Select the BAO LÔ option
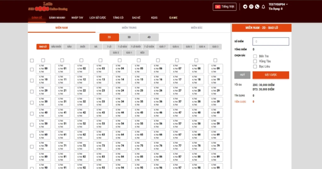 (x=43, y=46)
